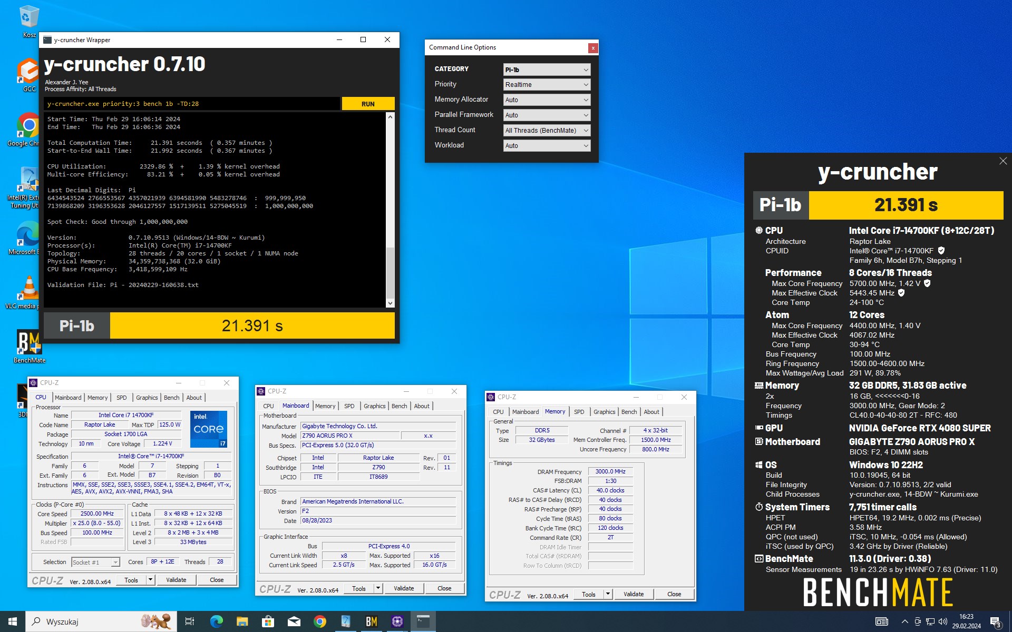The width and height of the screenshot is (1012, 632).
Task: Open File Explorer from the taskbar
Action: coord(242,621)
